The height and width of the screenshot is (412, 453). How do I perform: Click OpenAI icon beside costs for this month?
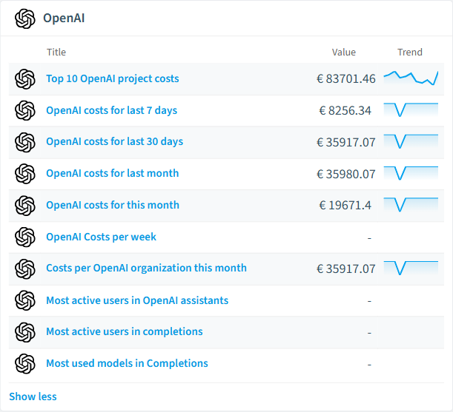(x=25, y=206)
